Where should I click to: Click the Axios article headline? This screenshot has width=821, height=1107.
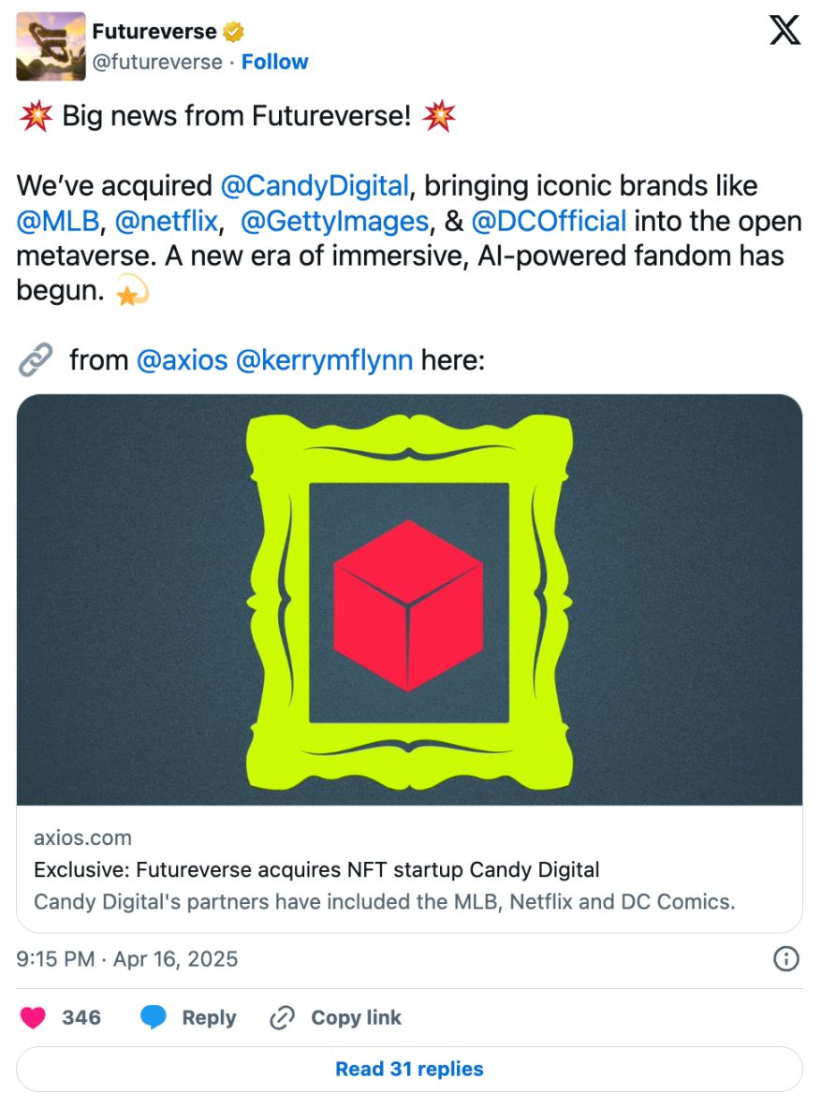click(x=316, y=869)
